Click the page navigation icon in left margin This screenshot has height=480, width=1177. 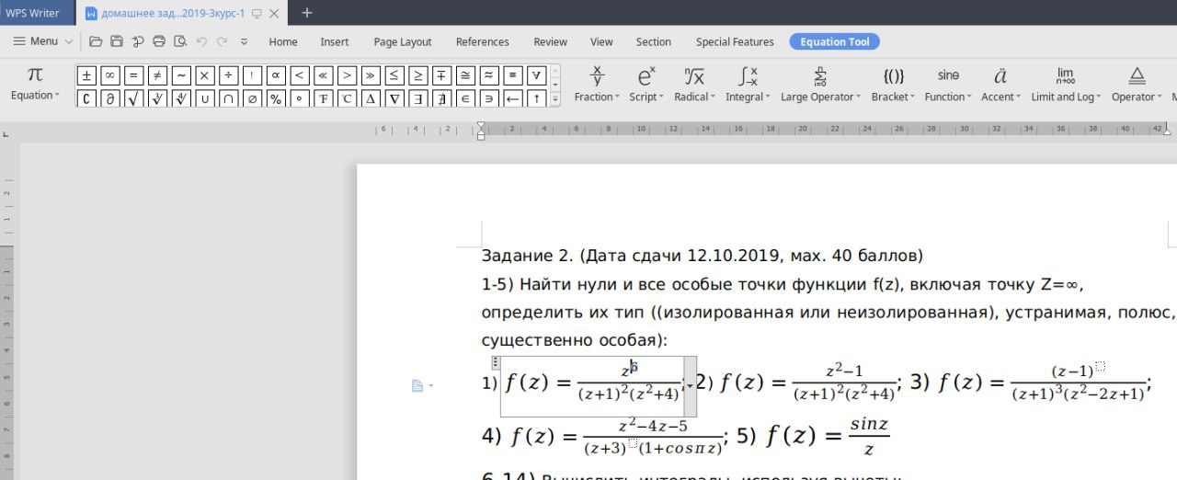click(418, 385)
